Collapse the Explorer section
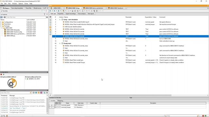209x117 pixels. (x=1, y=14)
